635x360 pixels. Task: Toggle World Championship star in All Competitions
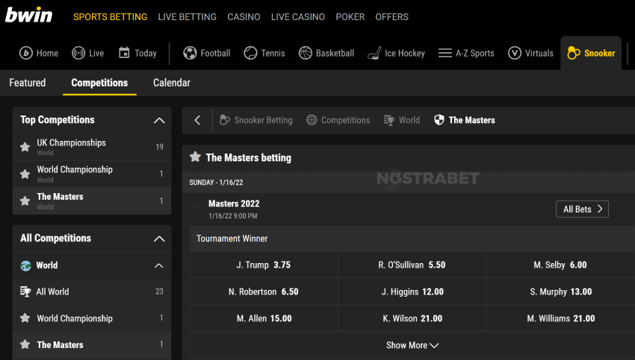click(25, 318)
